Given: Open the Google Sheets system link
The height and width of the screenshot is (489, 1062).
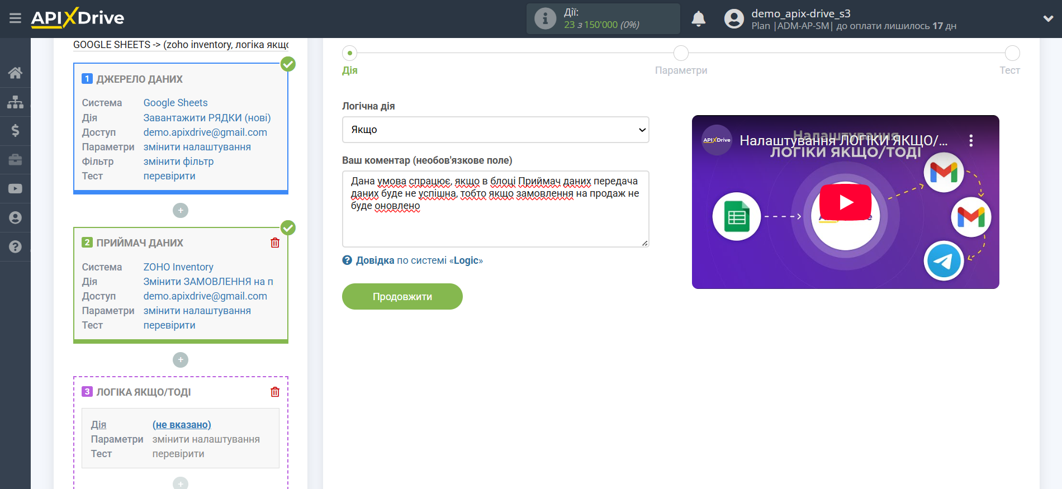Looking at the screenshot, I should point(176,103).
